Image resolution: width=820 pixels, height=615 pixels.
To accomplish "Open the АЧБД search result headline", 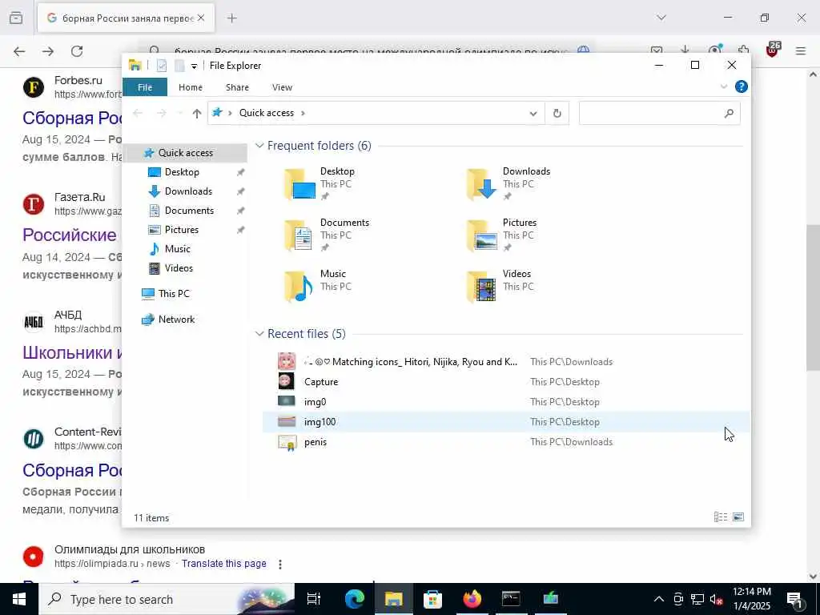I will coord(72,353).
